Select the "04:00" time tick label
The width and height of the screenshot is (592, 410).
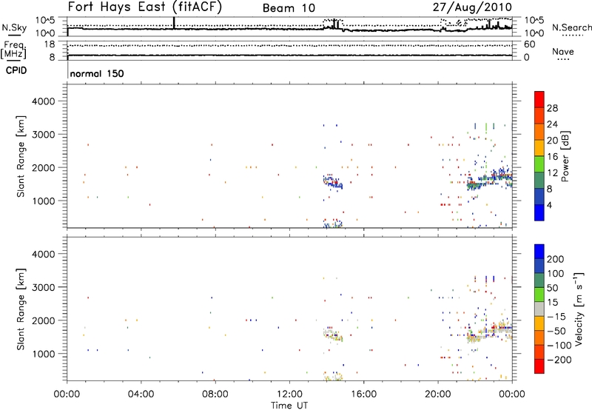point(141,394)
